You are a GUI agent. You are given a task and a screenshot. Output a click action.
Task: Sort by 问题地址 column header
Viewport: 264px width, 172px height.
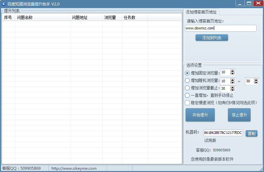coord(86,17)
